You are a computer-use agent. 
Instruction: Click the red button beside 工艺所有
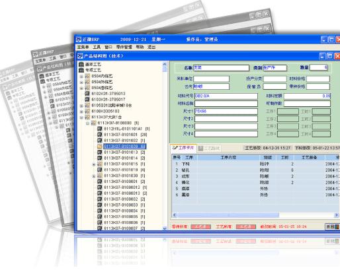246,226
